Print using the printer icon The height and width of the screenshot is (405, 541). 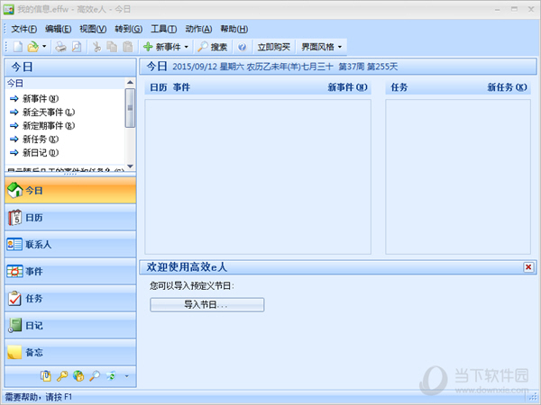60,47
